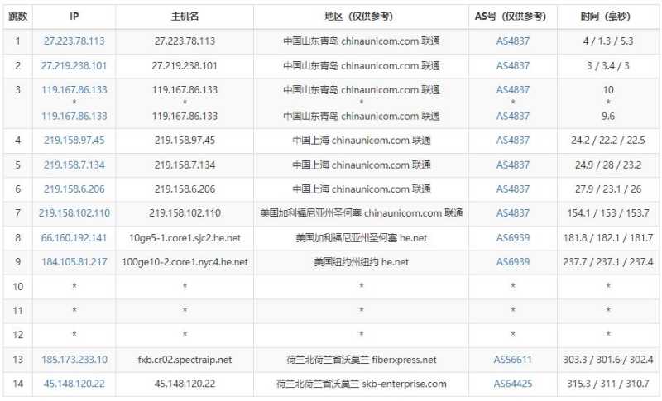This screenshot has width=662, height=401.
Task: Select hostname fxb.cr02.spectraip.net
Action: [185, 360]
